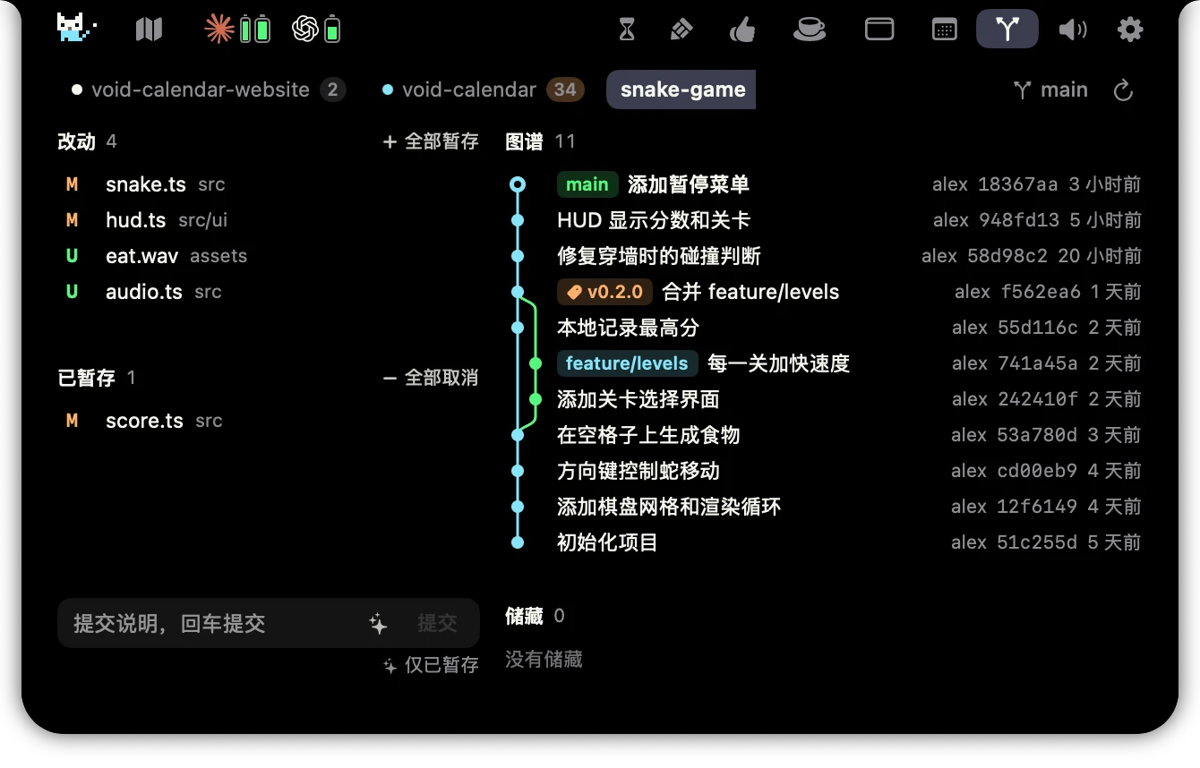Select the git branch panel icon

1007,29
